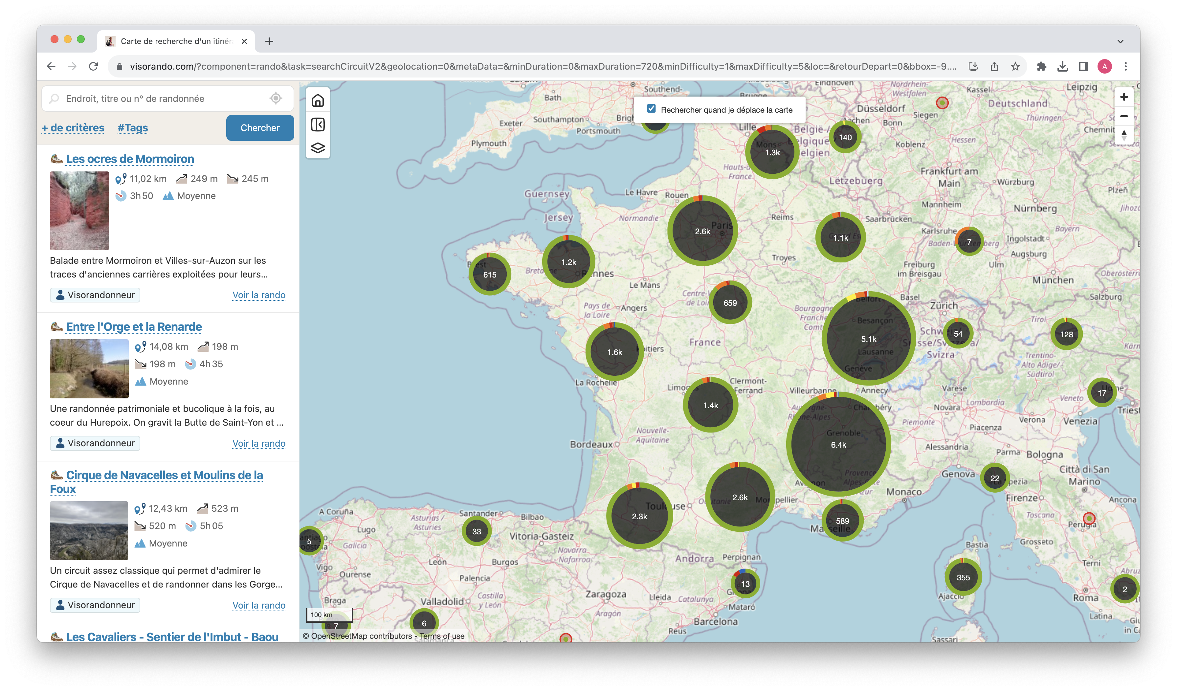Click the 6.4k cluster near Grenoble
Viewport: 1177px width, 691px height.
838,444
